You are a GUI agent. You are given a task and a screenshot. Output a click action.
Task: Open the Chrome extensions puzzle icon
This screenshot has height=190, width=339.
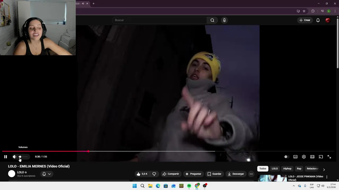pyautogui.click(x=313, y=11)
